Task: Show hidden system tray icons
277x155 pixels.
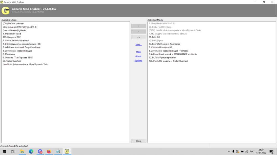Action: [x=229, y=151]
